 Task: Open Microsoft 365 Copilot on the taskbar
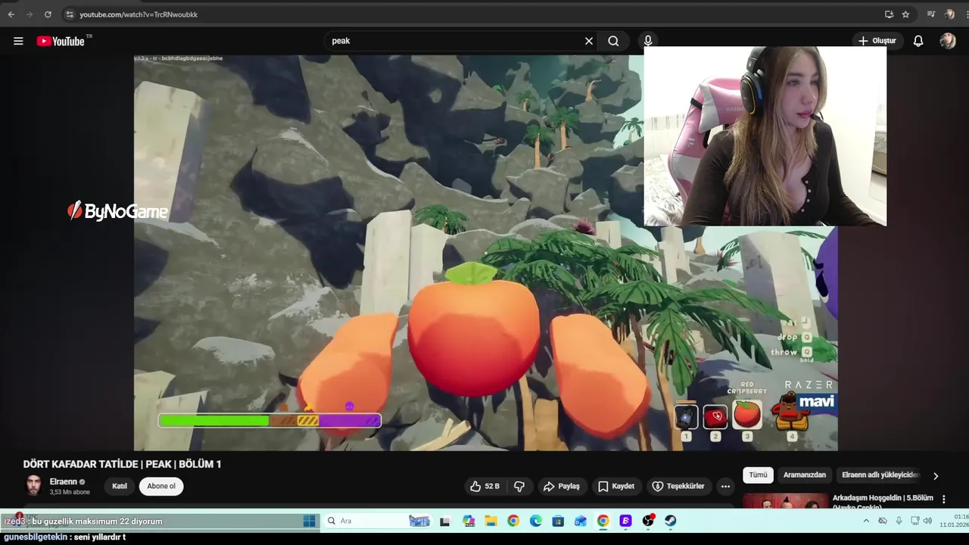coord(469,521)
